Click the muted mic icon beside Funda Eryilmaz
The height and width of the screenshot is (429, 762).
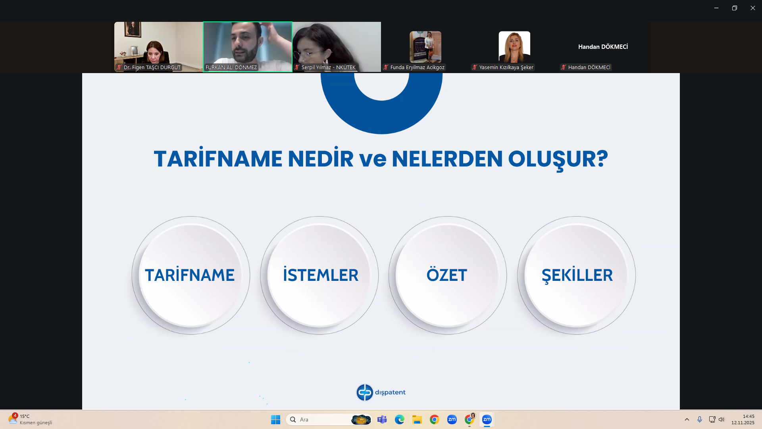click(386, 68)
